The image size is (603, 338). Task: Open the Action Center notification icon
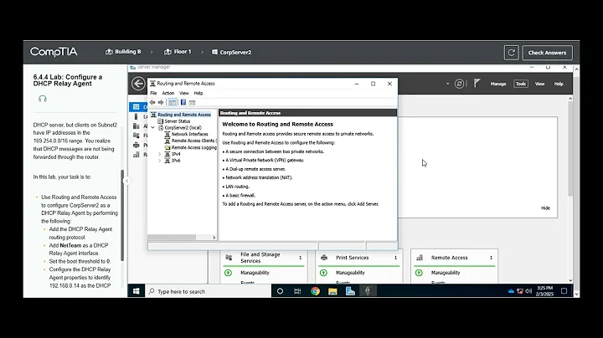coord(564,291)
